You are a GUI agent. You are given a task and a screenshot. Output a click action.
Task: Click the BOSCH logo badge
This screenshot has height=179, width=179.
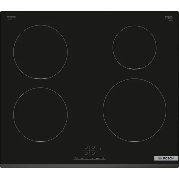coord(166,158)
